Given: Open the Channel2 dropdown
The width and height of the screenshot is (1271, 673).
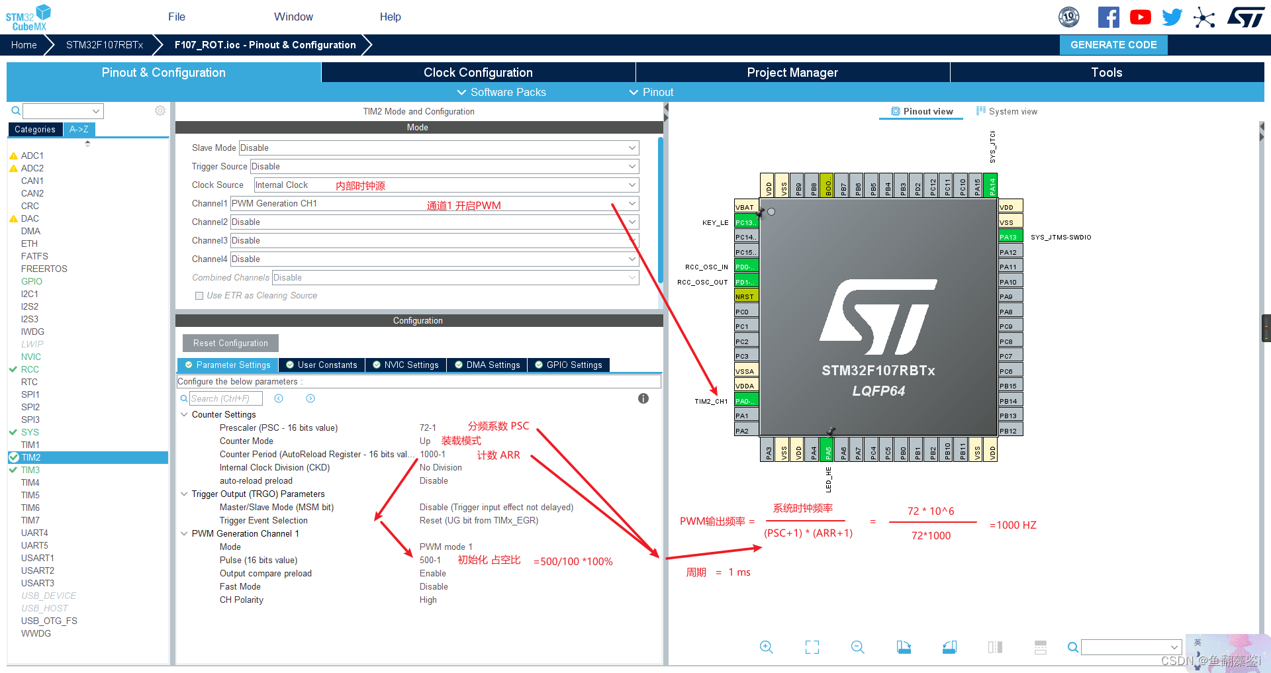Looking at the screenshot, I should coord(434,222).
